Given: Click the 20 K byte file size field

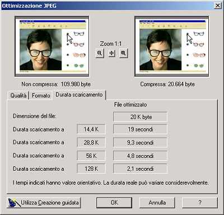Looking at the screenshot, I should 140,117.
